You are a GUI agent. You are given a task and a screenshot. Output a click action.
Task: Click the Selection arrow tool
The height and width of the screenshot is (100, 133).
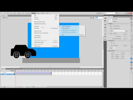pos(131,19)
